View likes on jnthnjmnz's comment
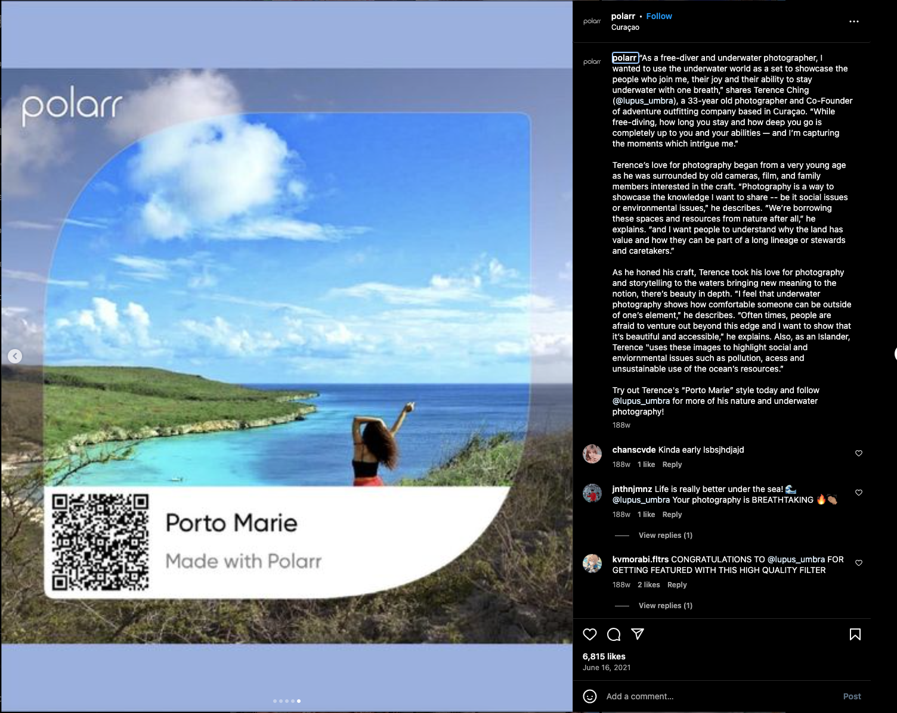This screenshot has height=713, width=897. tap(646, 515)
